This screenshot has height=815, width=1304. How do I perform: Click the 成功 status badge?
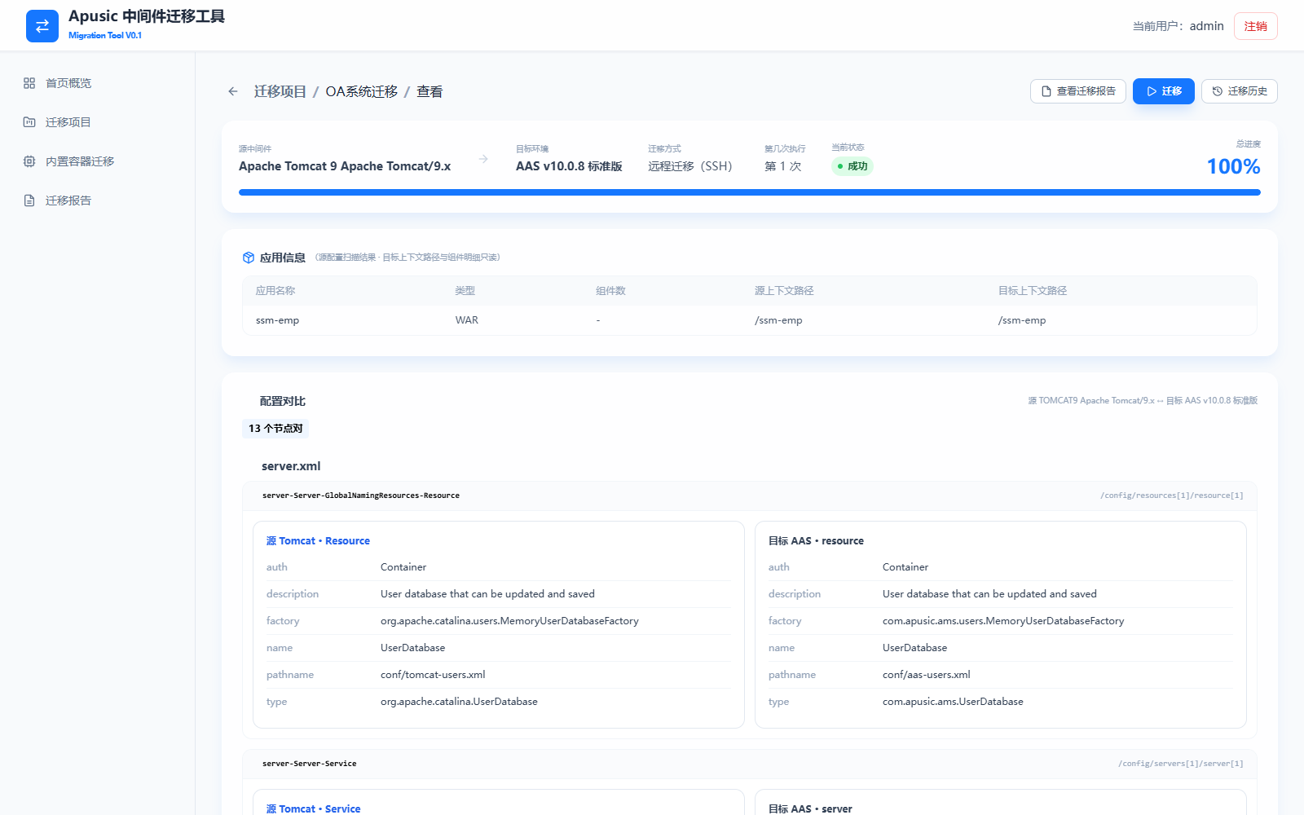click(x=852, y=166)
